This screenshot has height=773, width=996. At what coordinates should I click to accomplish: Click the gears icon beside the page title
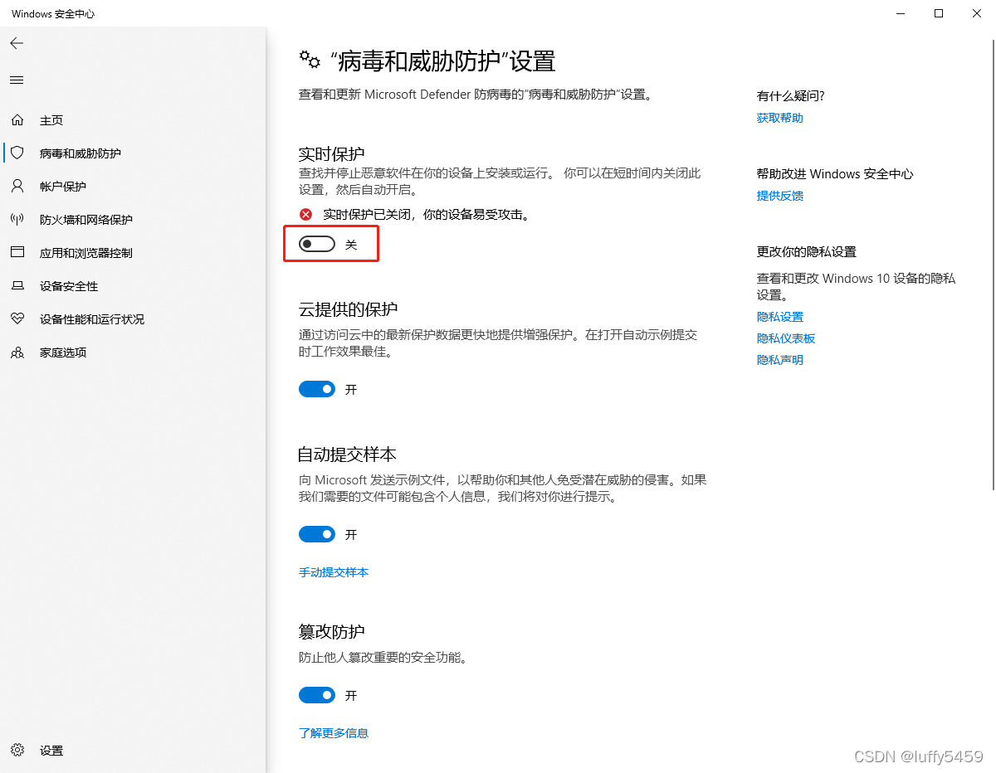(x=310, y=59)
